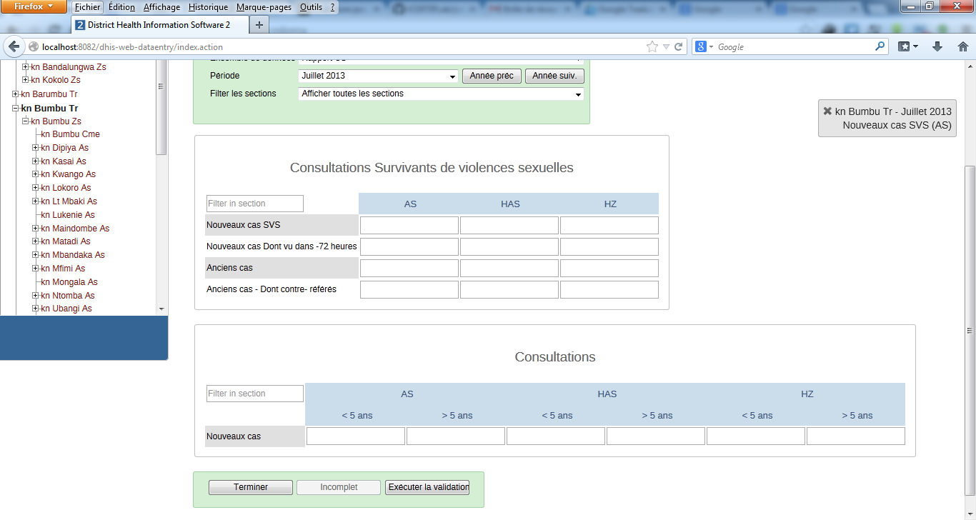Viewport: 976px width, 520px height.
Task: Click the search magnifier icon in Google box
Action: tap(880, 46)
